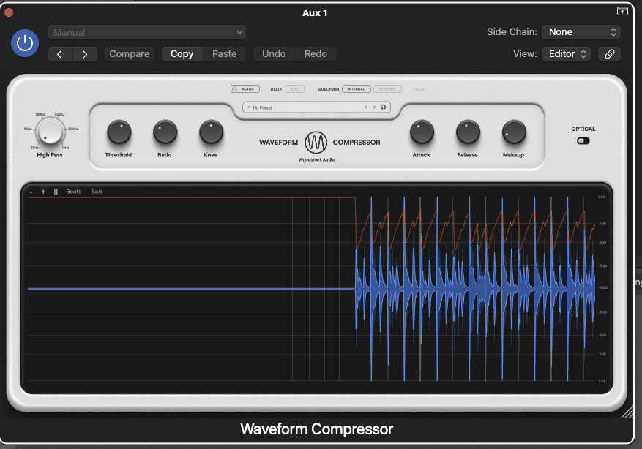642x449 pixels.
Task: Select previous preset arrow in preset bar
Action: click(x=365, y=107)
